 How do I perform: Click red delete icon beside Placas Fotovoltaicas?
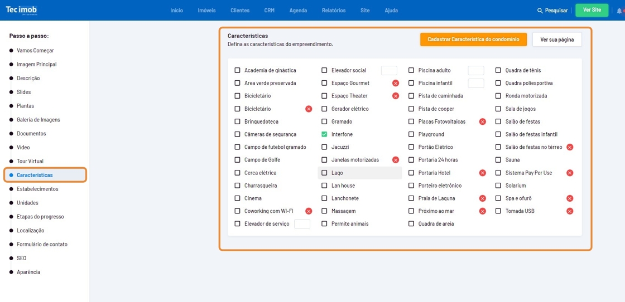point(483,121)
